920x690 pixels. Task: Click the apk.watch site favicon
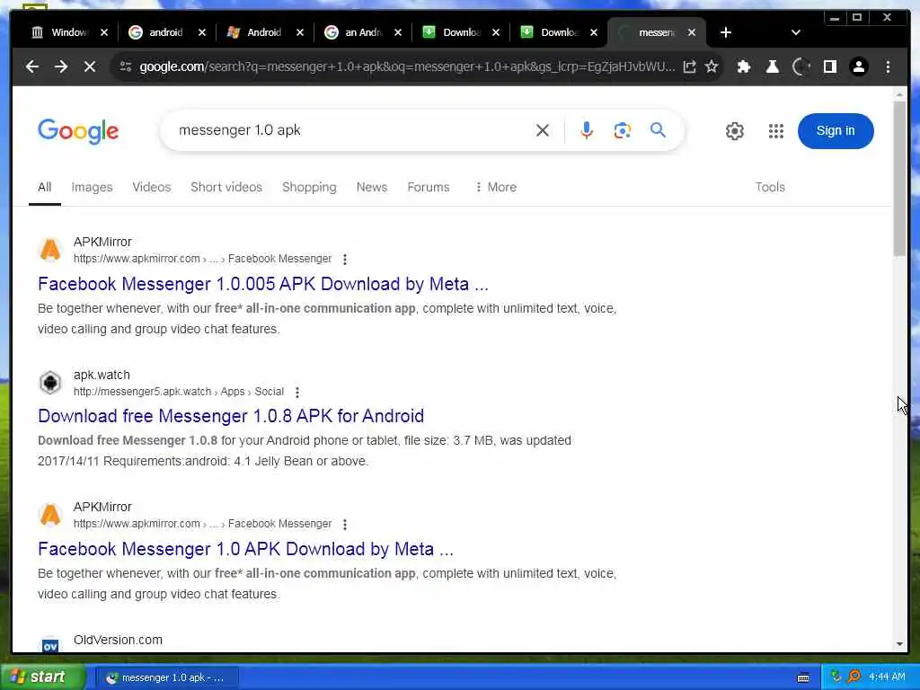(x=50, y=383)
